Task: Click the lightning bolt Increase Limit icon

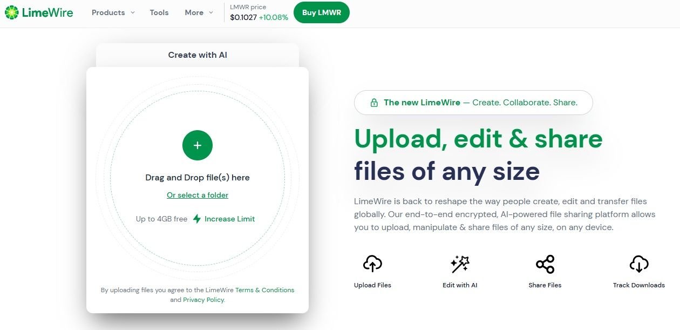Action: [197, 219]
